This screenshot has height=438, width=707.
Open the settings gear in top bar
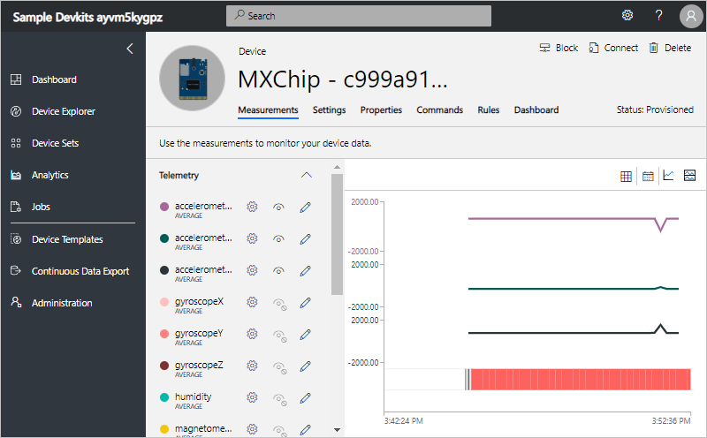coord(627,15)
